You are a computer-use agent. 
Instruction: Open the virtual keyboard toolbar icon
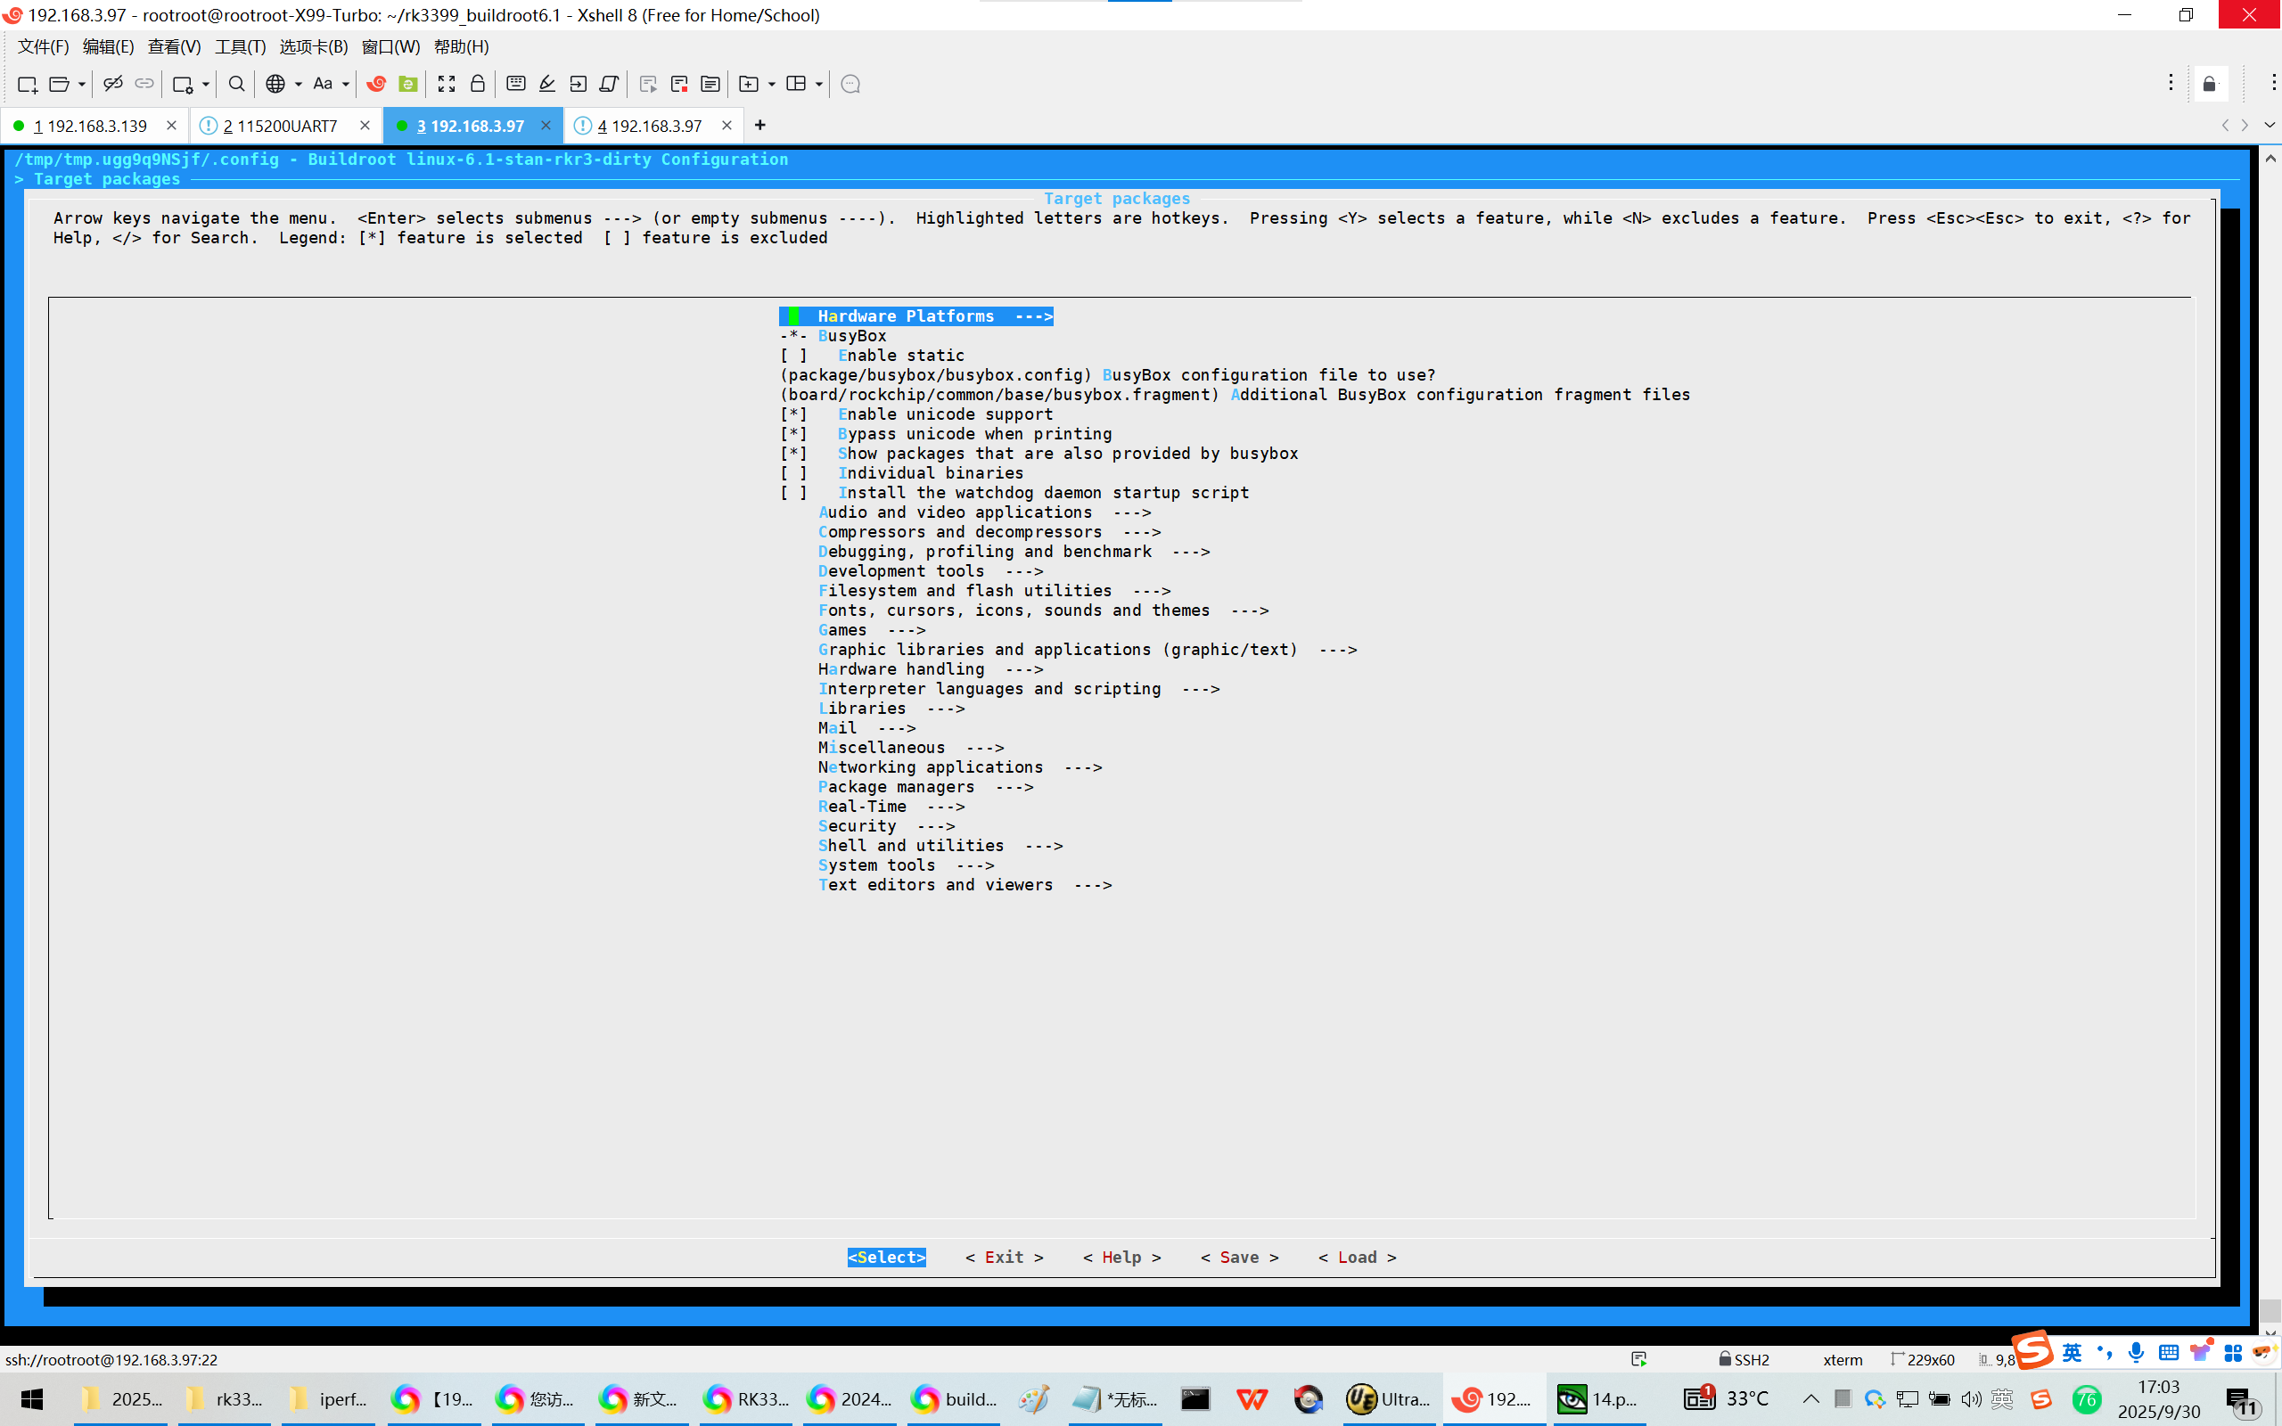coord(516,84)
